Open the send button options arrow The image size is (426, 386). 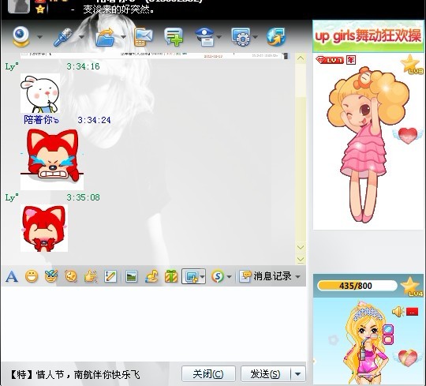297,374
